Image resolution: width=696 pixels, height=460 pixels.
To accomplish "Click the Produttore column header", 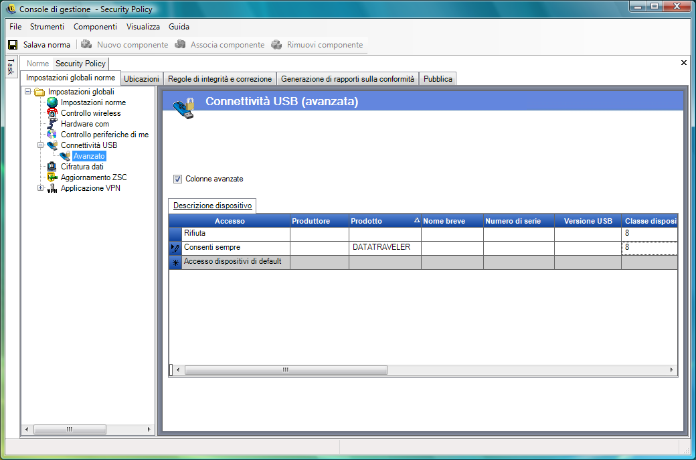I will [320, 221].
